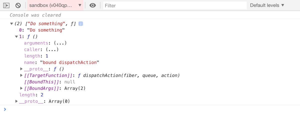Image resolution: width=300 pixels, height=117 pixels.
Task: Collapse the top-level array output
Action: 11,24
